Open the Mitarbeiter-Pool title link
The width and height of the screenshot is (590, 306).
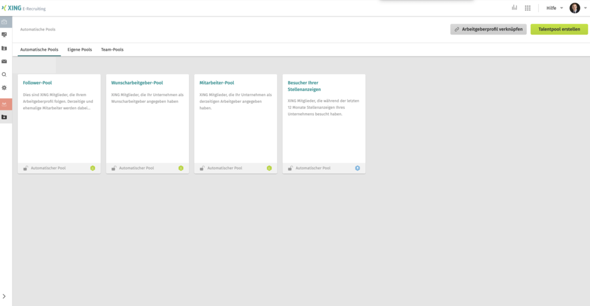pos(217,83)
